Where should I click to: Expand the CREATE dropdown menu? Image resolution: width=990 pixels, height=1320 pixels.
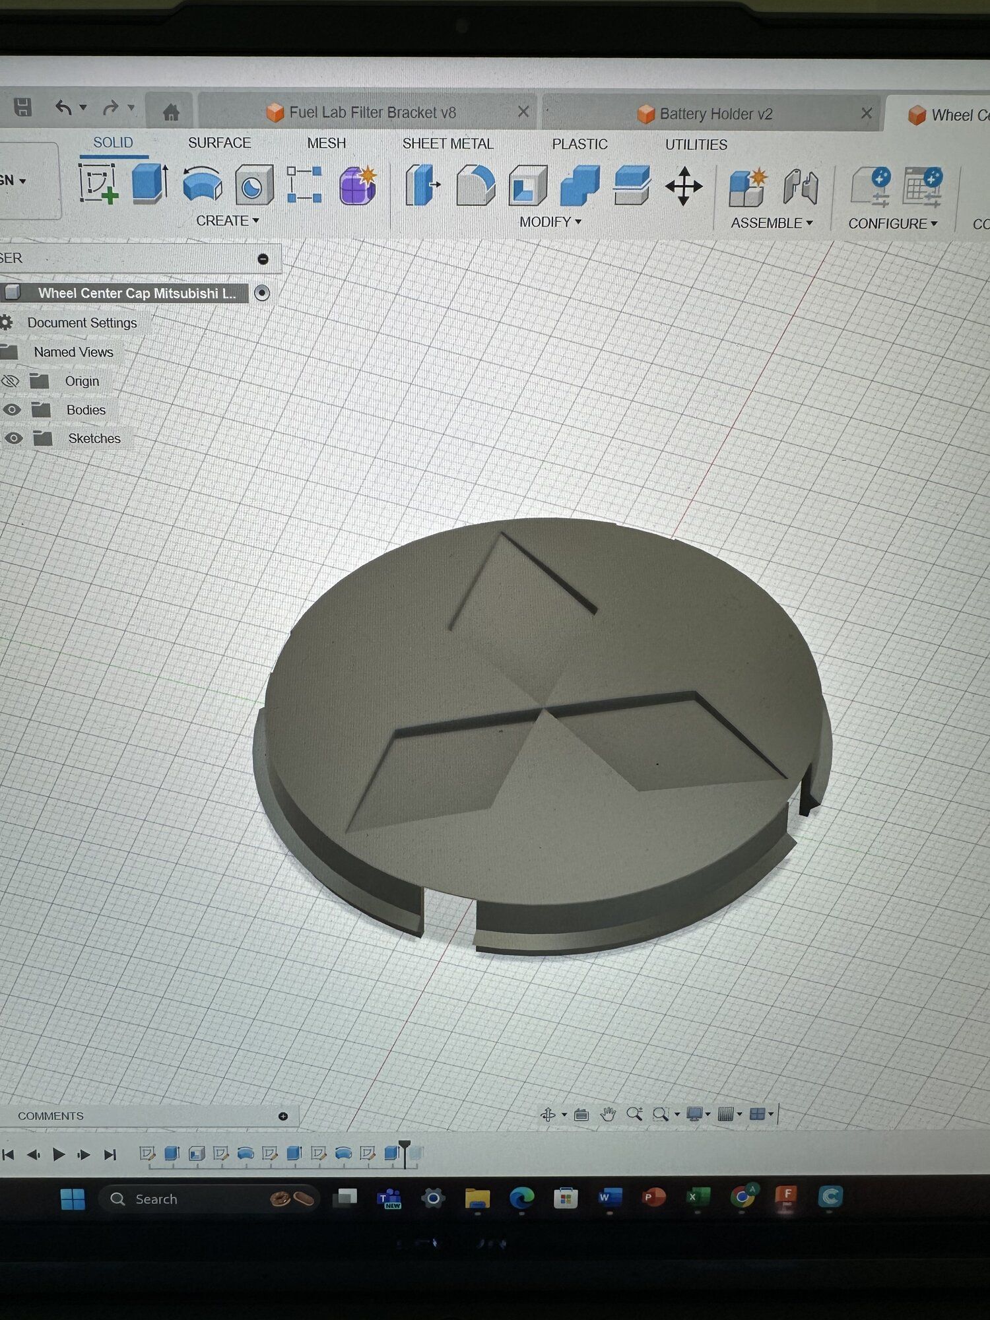pyautogui.click(x=228, y=220)
